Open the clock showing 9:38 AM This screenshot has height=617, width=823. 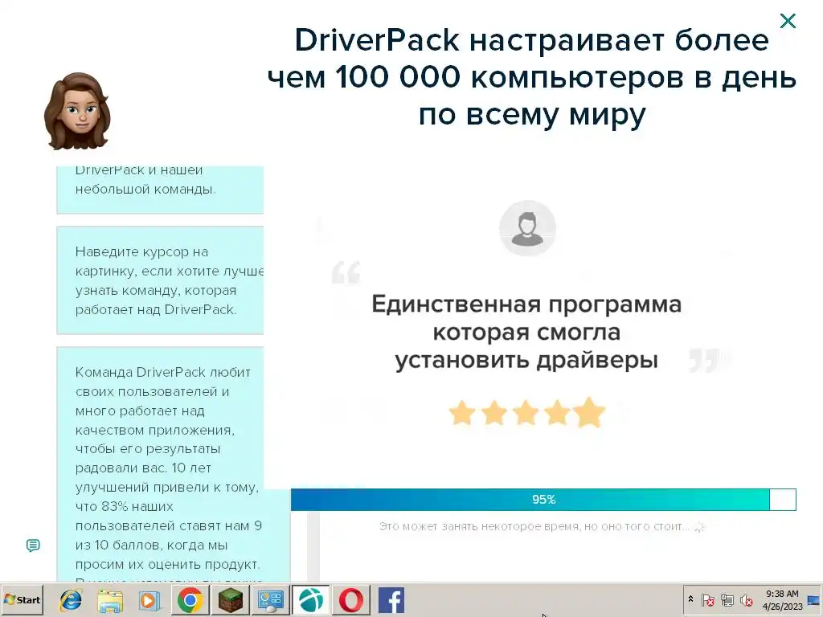pos(782,599)
